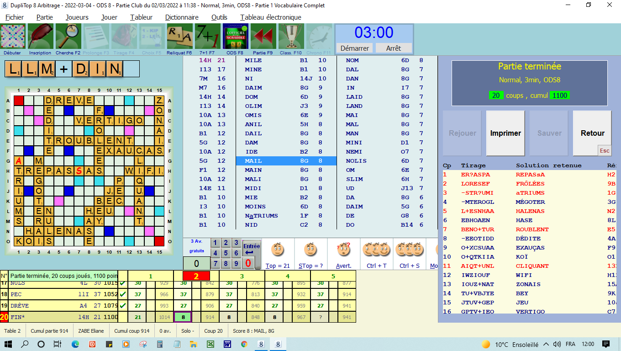Viewport: 621px width, 351px height.
Task: Open Excel from the Windows taskbar
Action: pyautogui.click(x=210, y=344)
